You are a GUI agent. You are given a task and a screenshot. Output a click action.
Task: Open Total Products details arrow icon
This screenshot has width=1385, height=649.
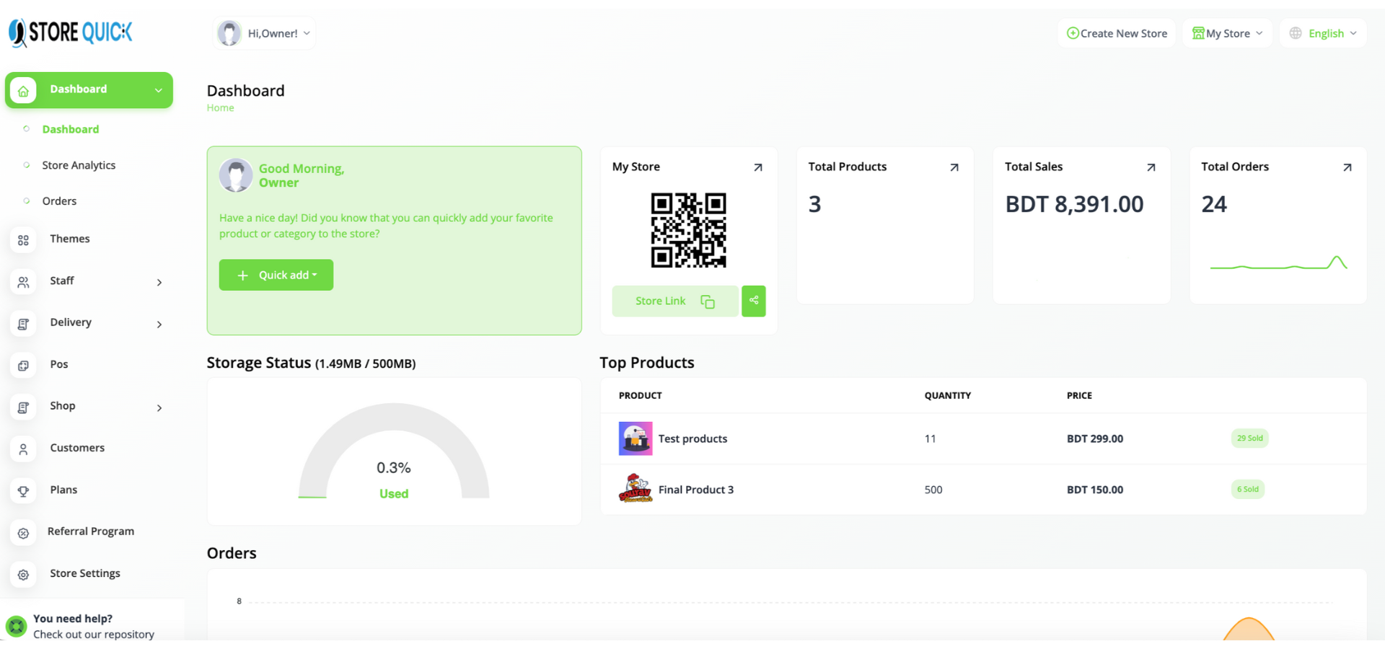click(954, 167)
